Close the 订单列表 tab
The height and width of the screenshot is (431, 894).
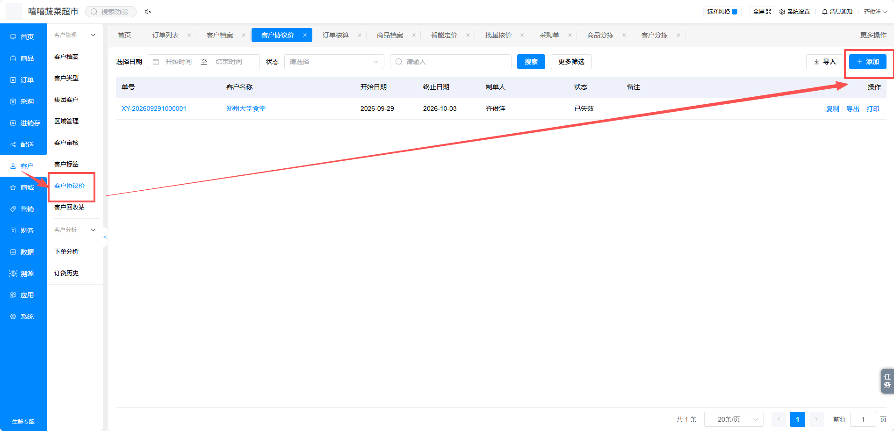click(189, 35)
